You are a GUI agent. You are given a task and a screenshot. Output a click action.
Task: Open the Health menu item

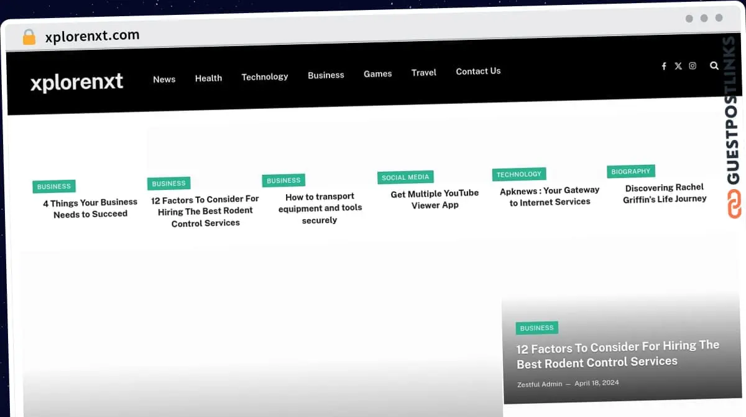(208, 78)
